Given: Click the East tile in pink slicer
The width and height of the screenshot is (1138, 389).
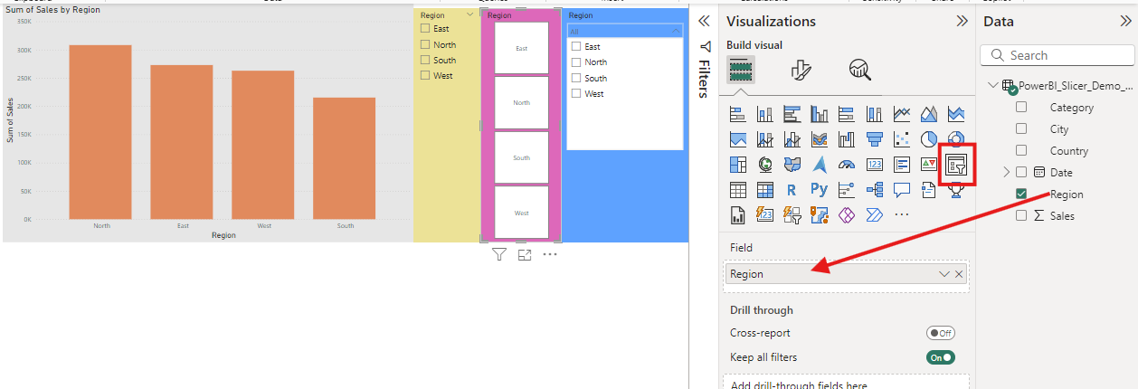Looking at the screenshot, I should pyautogui.click(x=521, y=48).
